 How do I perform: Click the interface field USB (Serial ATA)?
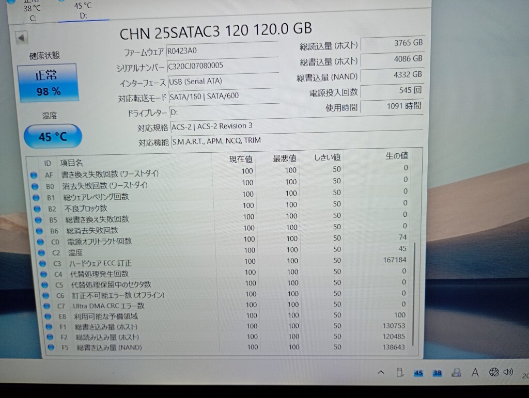coord(223,81)
